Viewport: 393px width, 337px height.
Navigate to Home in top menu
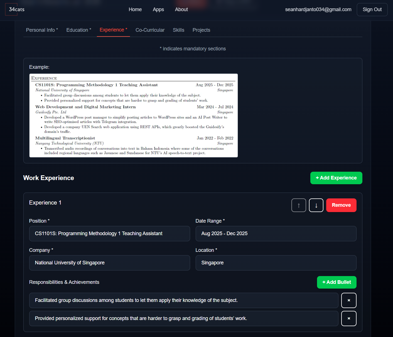135,9
